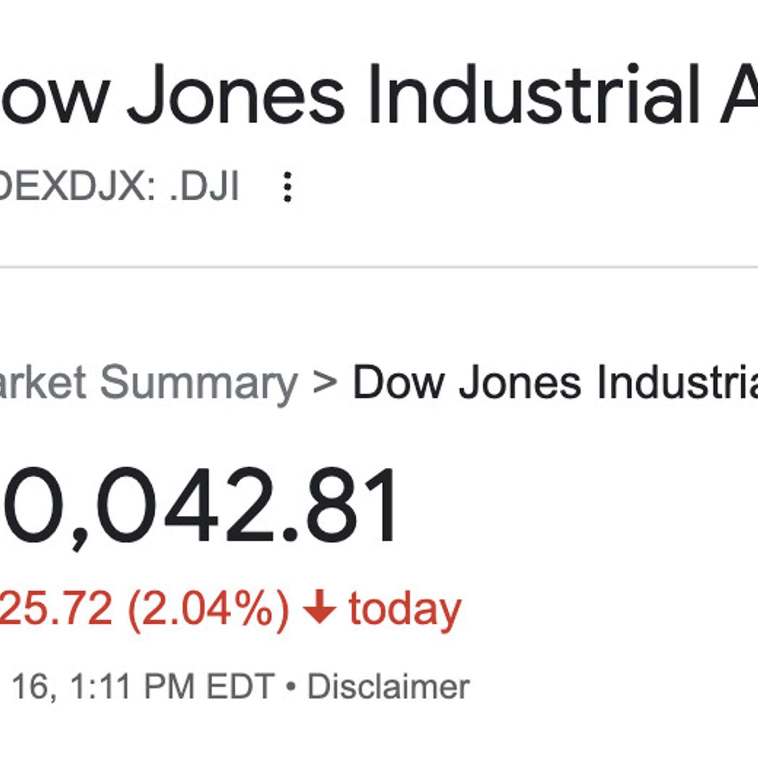Click the red 25.72 point change
This screenshot has height=758, width=758.
(x=56, y=608)
